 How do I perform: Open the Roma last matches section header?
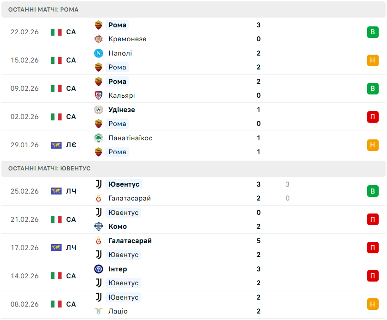pos(44,9)
